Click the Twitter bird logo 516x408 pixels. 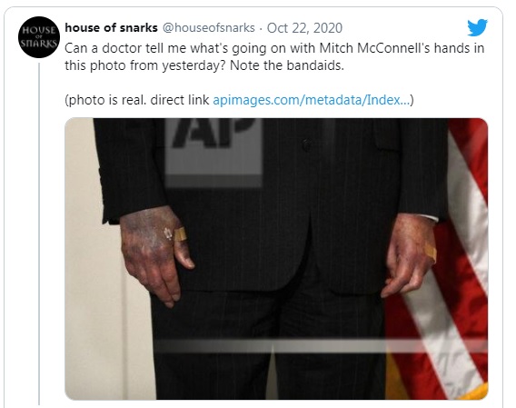[477, 27]
